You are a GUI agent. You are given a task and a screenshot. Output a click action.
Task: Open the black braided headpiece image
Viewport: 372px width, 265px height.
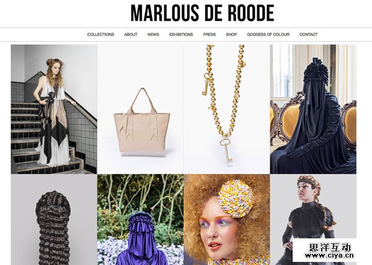(x=54, y=220)
